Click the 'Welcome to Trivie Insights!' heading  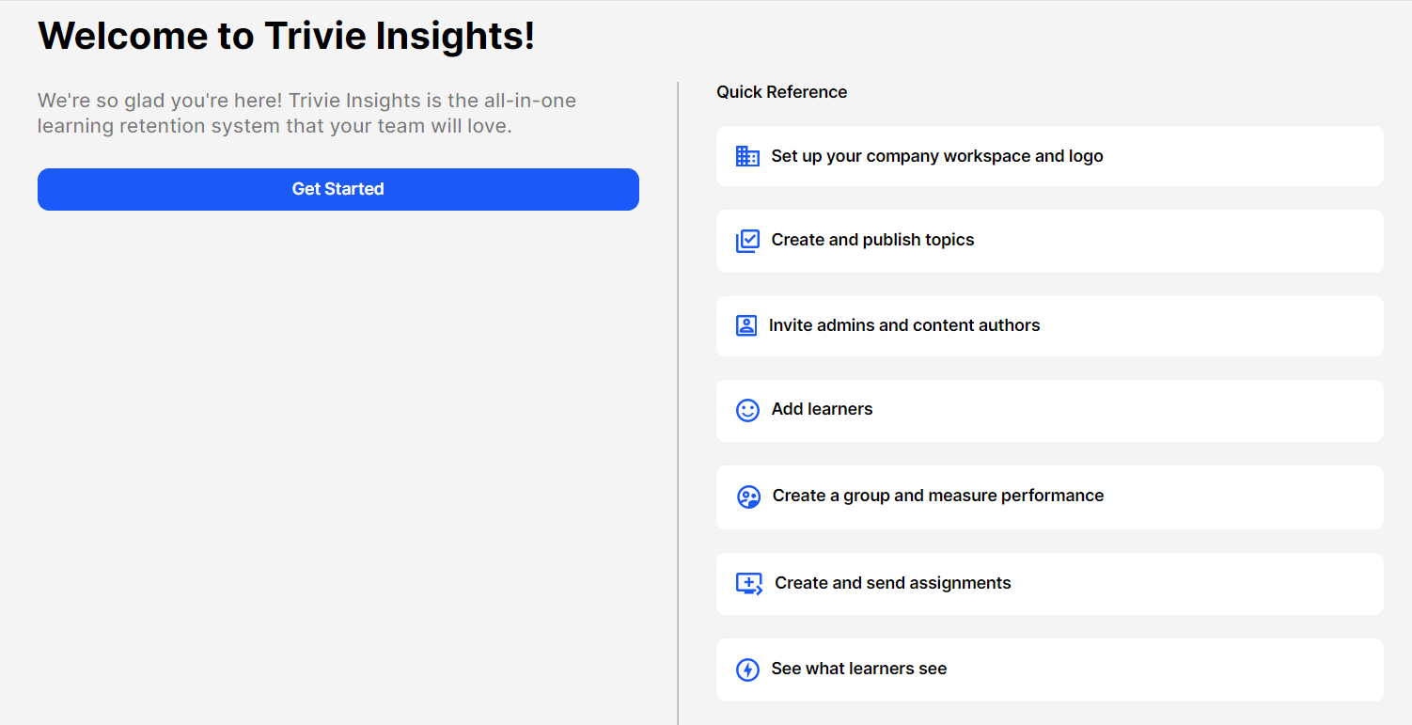point(286,36)
